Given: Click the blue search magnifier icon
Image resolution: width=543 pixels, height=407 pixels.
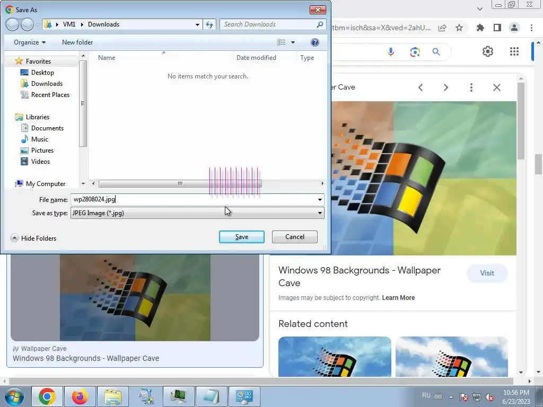Looking at the screenshot, I should coord(436,52).
